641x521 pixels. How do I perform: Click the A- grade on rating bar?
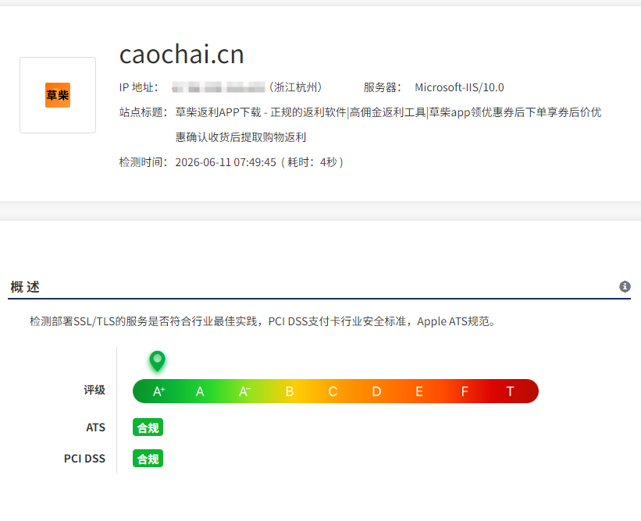tap(244, 392)
